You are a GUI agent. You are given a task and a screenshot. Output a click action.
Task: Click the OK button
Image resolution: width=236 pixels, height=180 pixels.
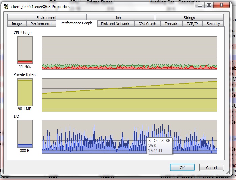pyautogui.click(x=182, y=168)
